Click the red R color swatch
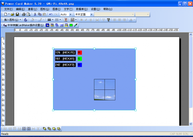The width and height of the screenshot is (193, 137). pos(80,53)
